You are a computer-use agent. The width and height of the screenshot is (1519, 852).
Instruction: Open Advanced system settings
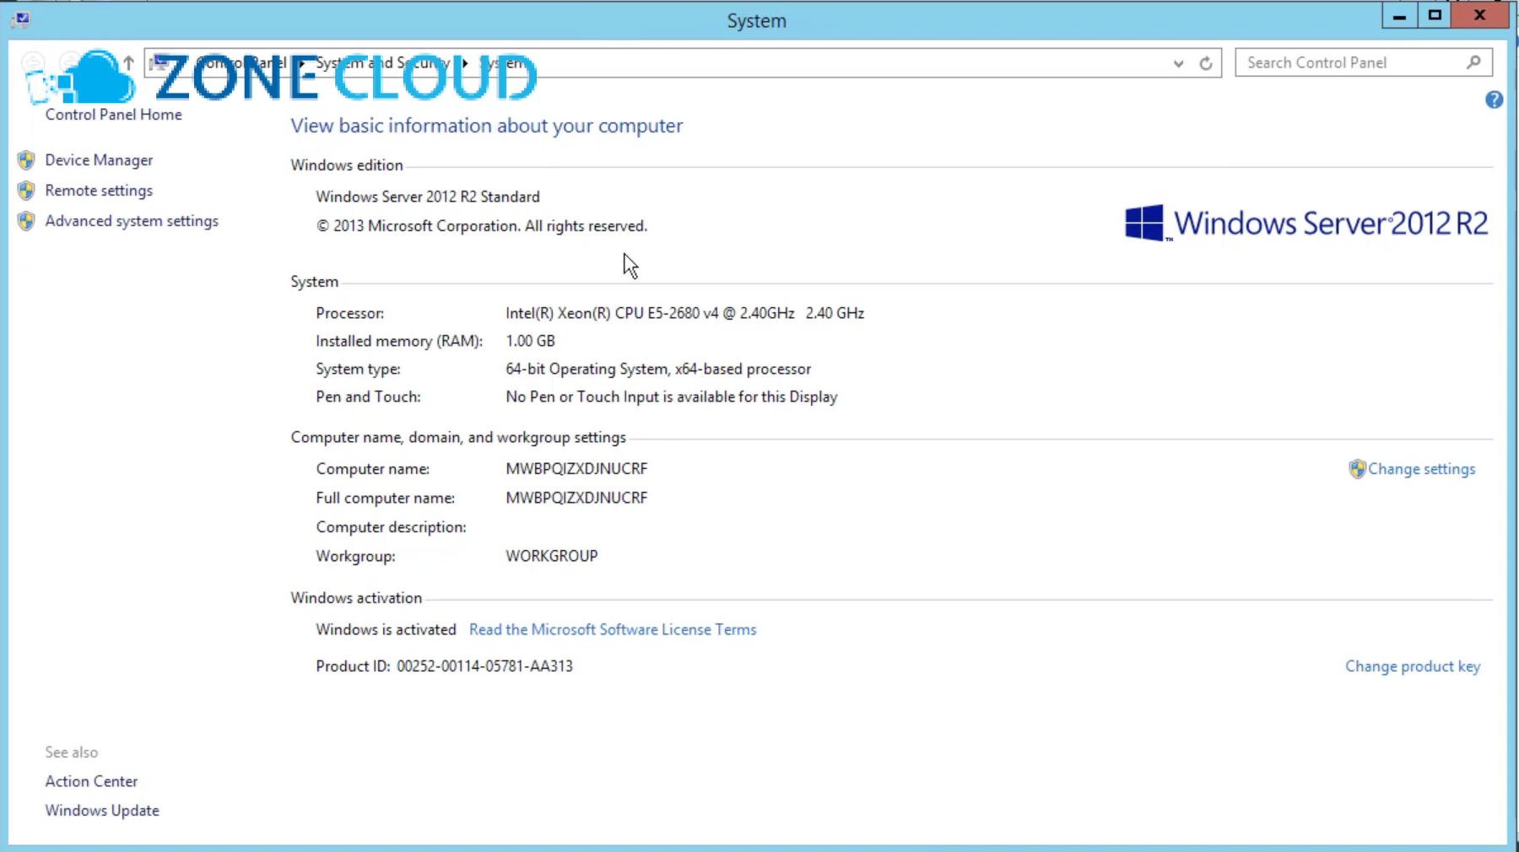(132, 221)
